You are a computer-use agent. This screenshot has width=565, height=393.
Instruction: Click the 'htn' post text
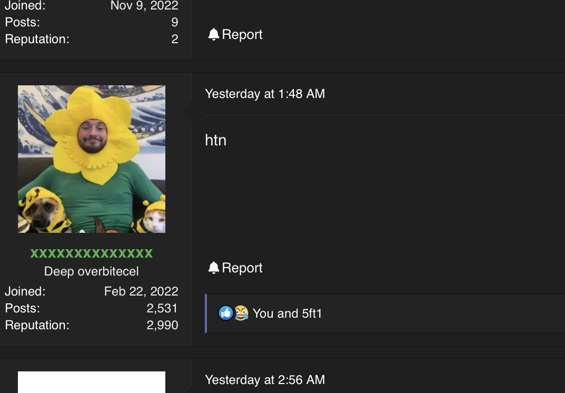(x=215, y=140)
